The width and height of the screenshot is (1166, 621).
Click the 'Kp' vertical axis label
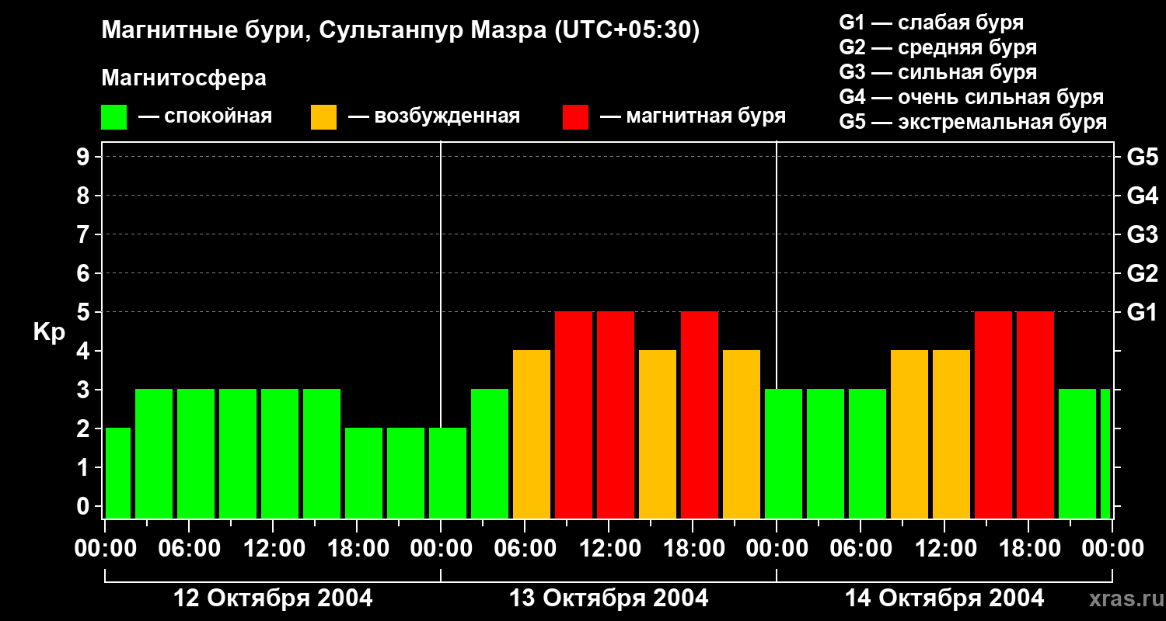point(49,331)
